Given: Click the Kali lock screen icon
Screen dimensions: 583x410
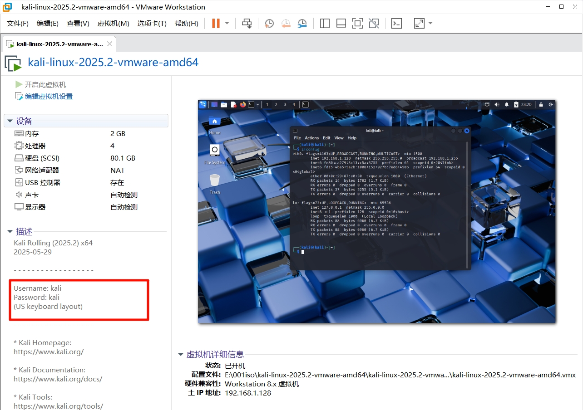Looking at the screenshot, I should [541, 104].
